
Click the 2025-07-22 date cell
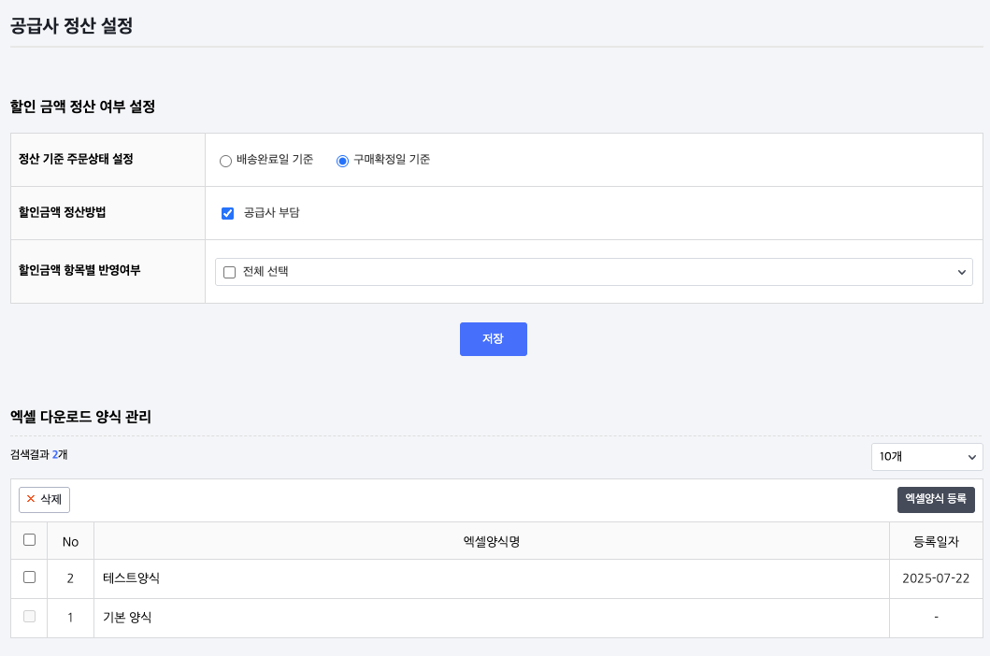click(936, 578)
